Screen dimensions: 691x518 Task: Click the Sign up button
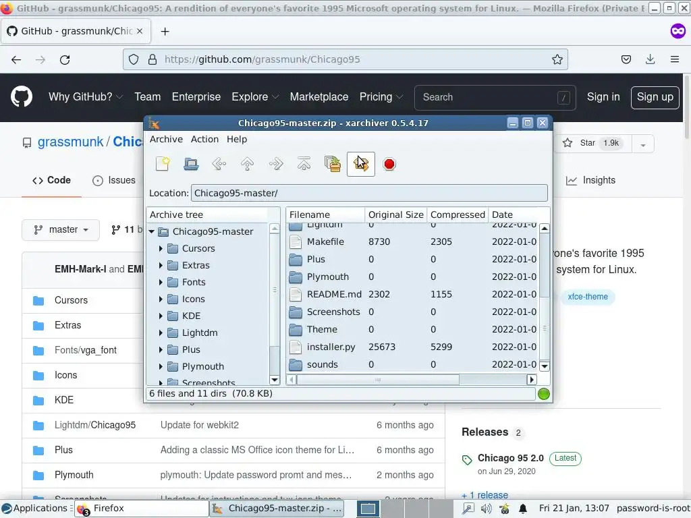[655, 97]
